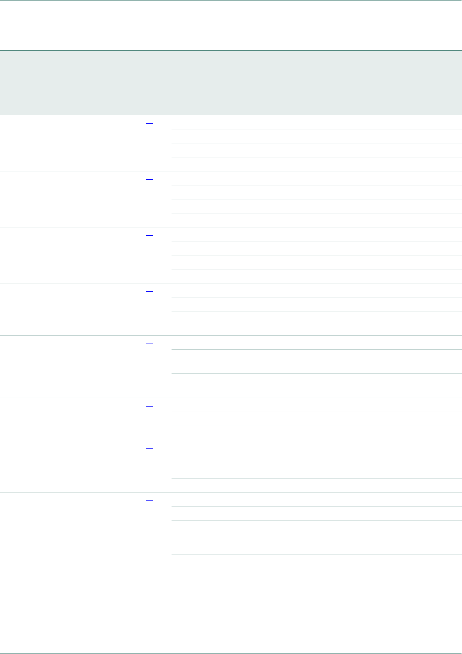
Task: Click the blank white strip above the gray header
Action: (231, 26)
